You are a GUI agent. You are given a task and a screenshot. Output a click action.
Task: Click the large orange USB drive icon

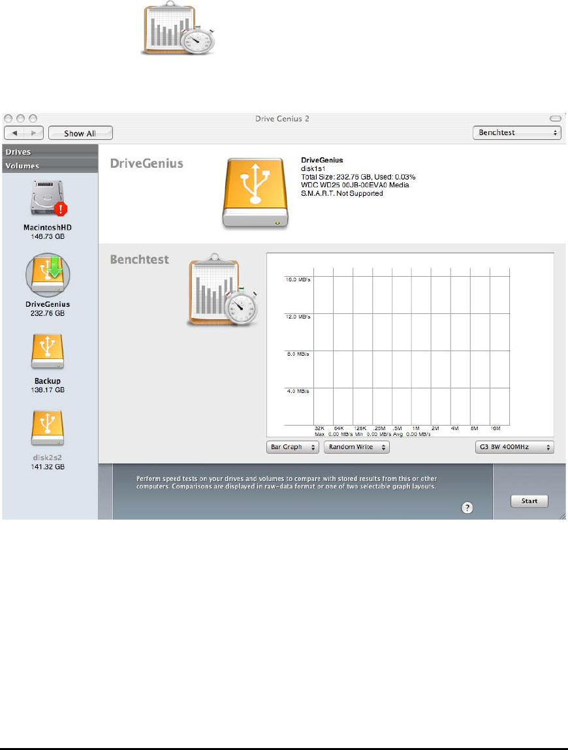255,193
